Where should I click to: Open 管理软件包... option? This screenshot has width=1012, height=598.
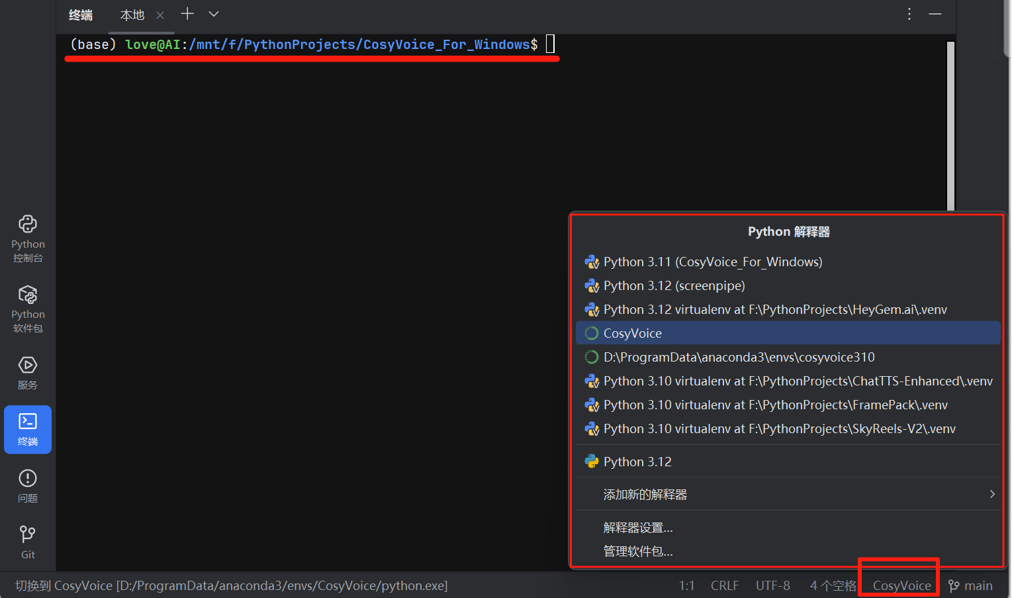788,551
